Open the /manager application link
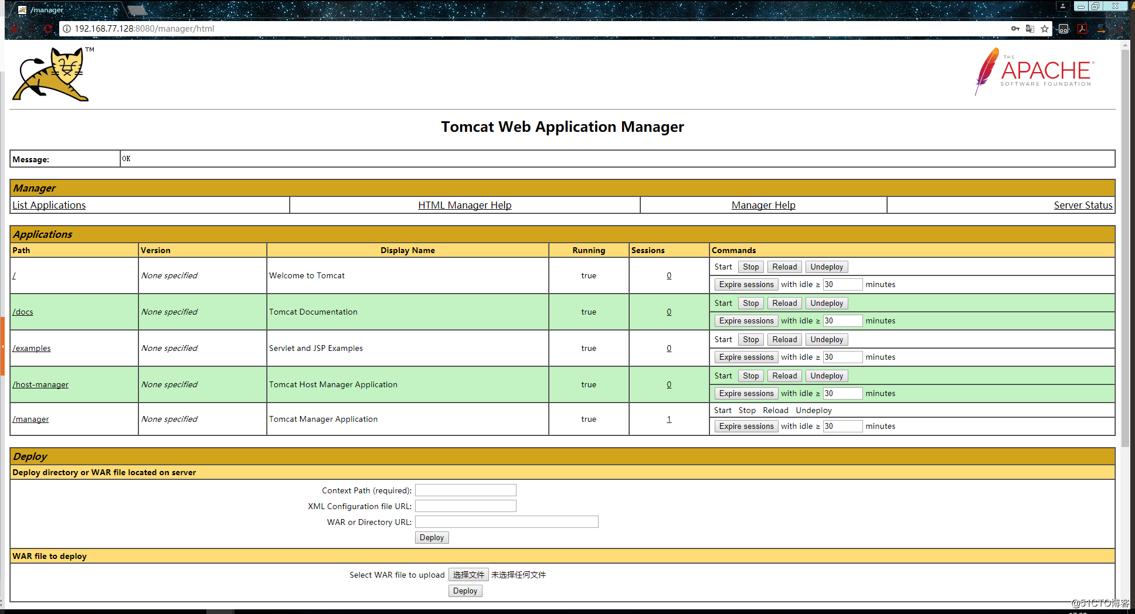This screenshot has height=614, width=1135. coord(30,419)
